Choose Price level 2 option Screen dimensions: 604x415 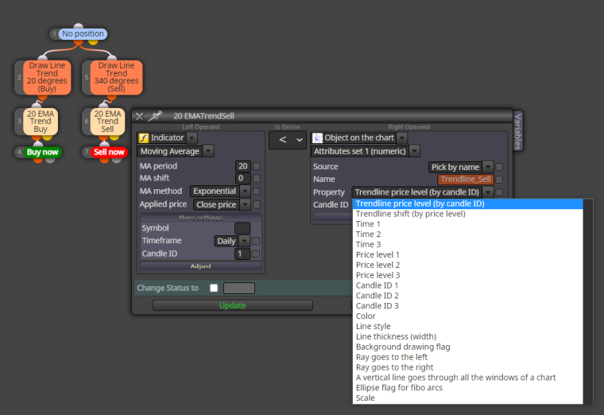pos(467,265)
